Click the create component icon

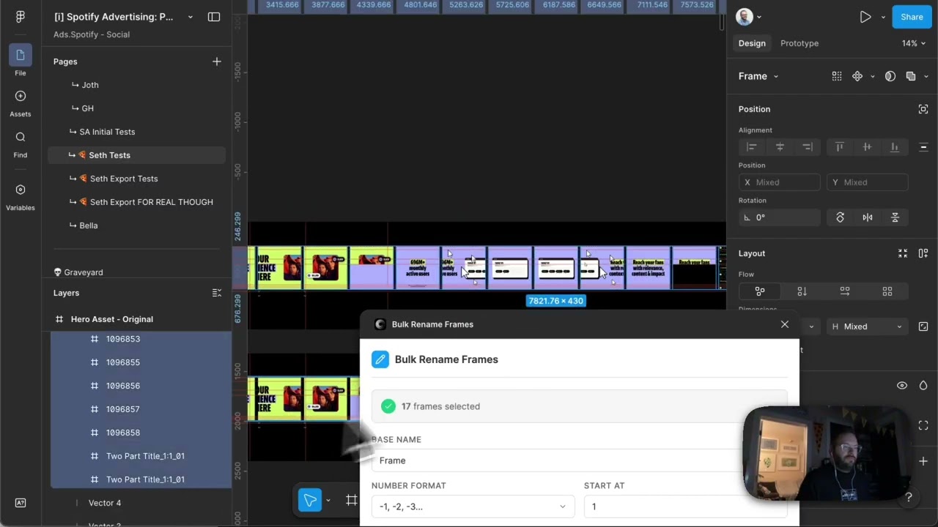coord(857,76)
